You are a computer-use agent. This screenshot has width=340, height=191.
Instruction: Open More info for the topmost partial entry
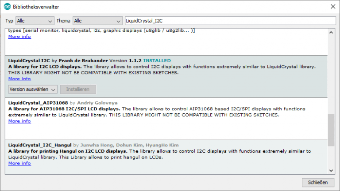19,37
